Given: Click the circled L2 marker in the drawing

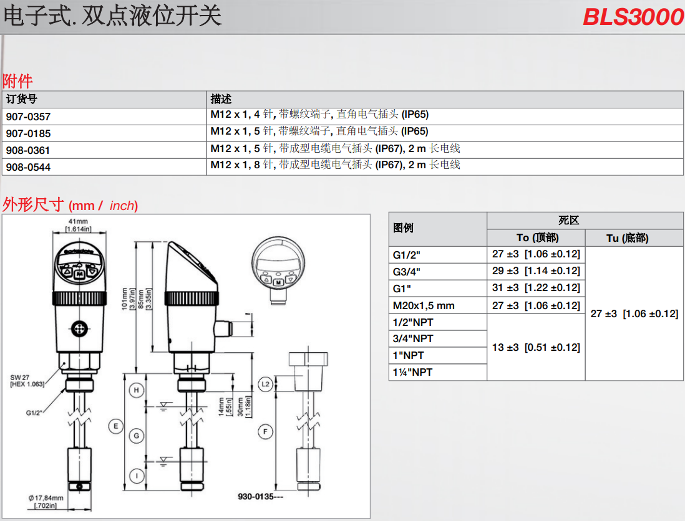Looking at the screenshot, I should tap(265, 384).
